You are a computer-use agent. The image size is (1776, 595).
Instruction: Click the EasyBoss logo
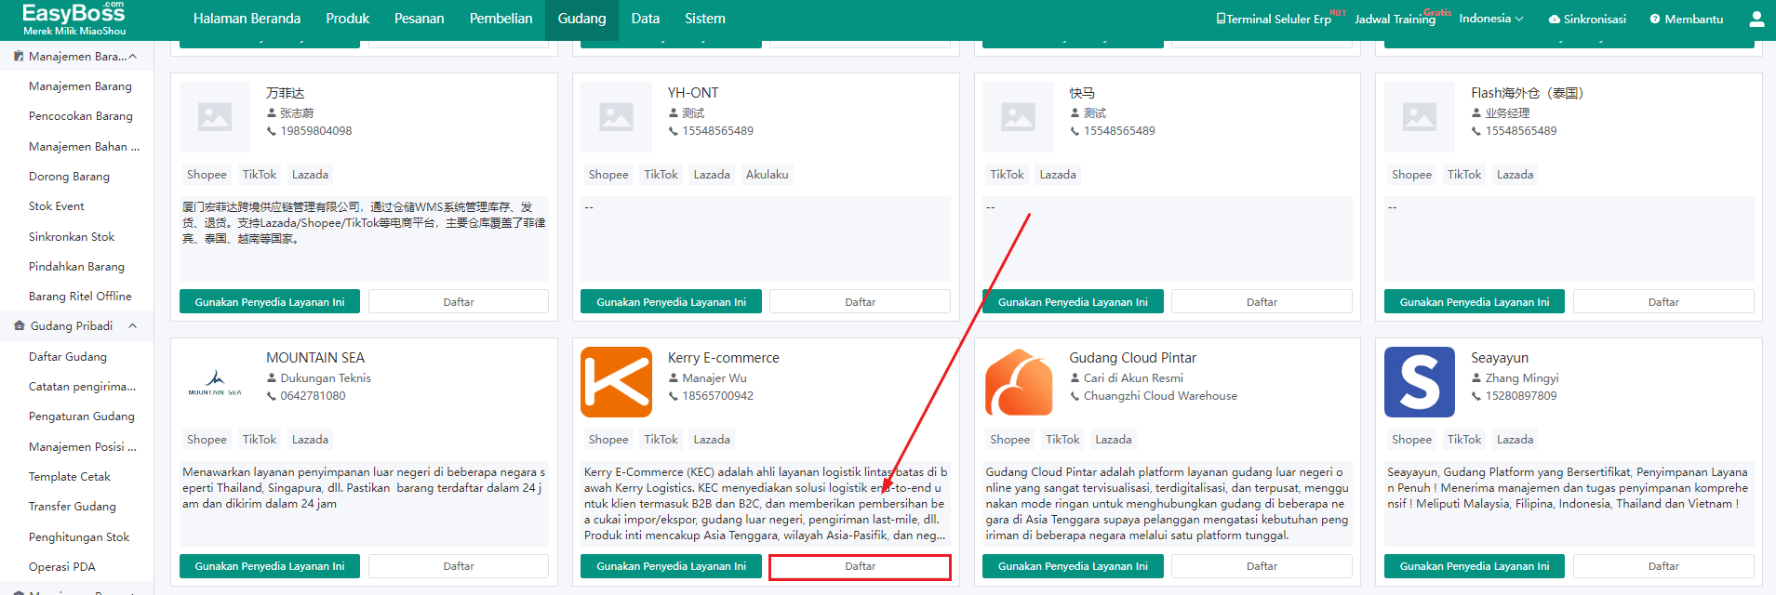73,19
